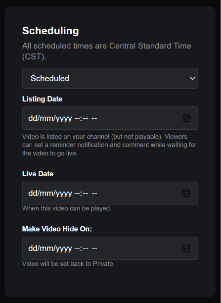
Task: Open the Listing Date calendar picker icon
Action: [x=186, y=118]
